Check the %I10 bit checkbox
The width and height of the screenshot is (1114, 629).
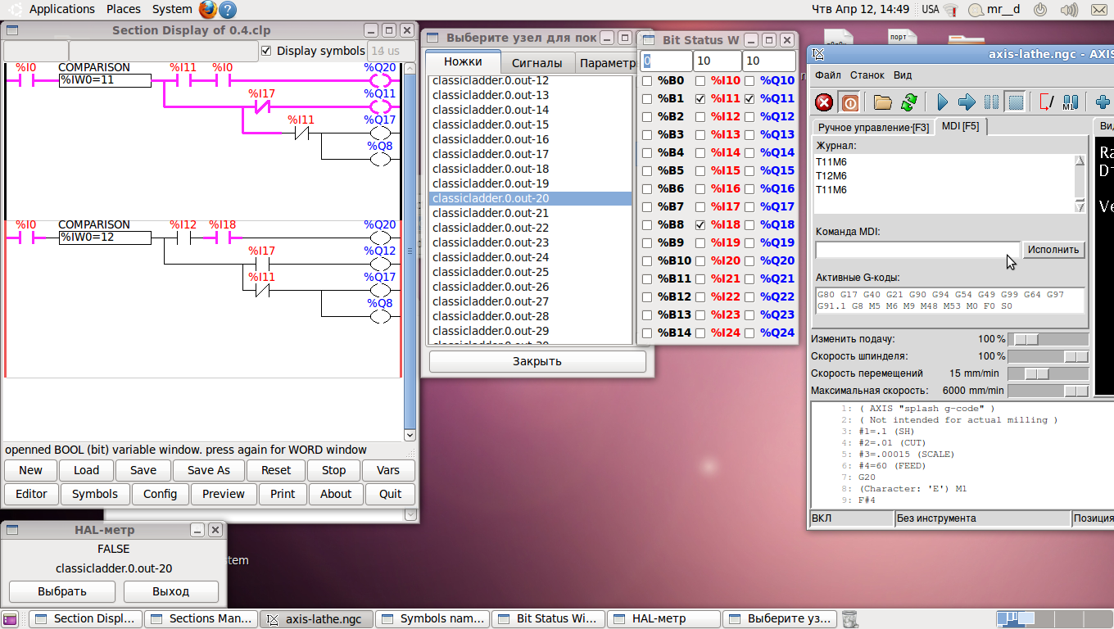pos(700,80)
